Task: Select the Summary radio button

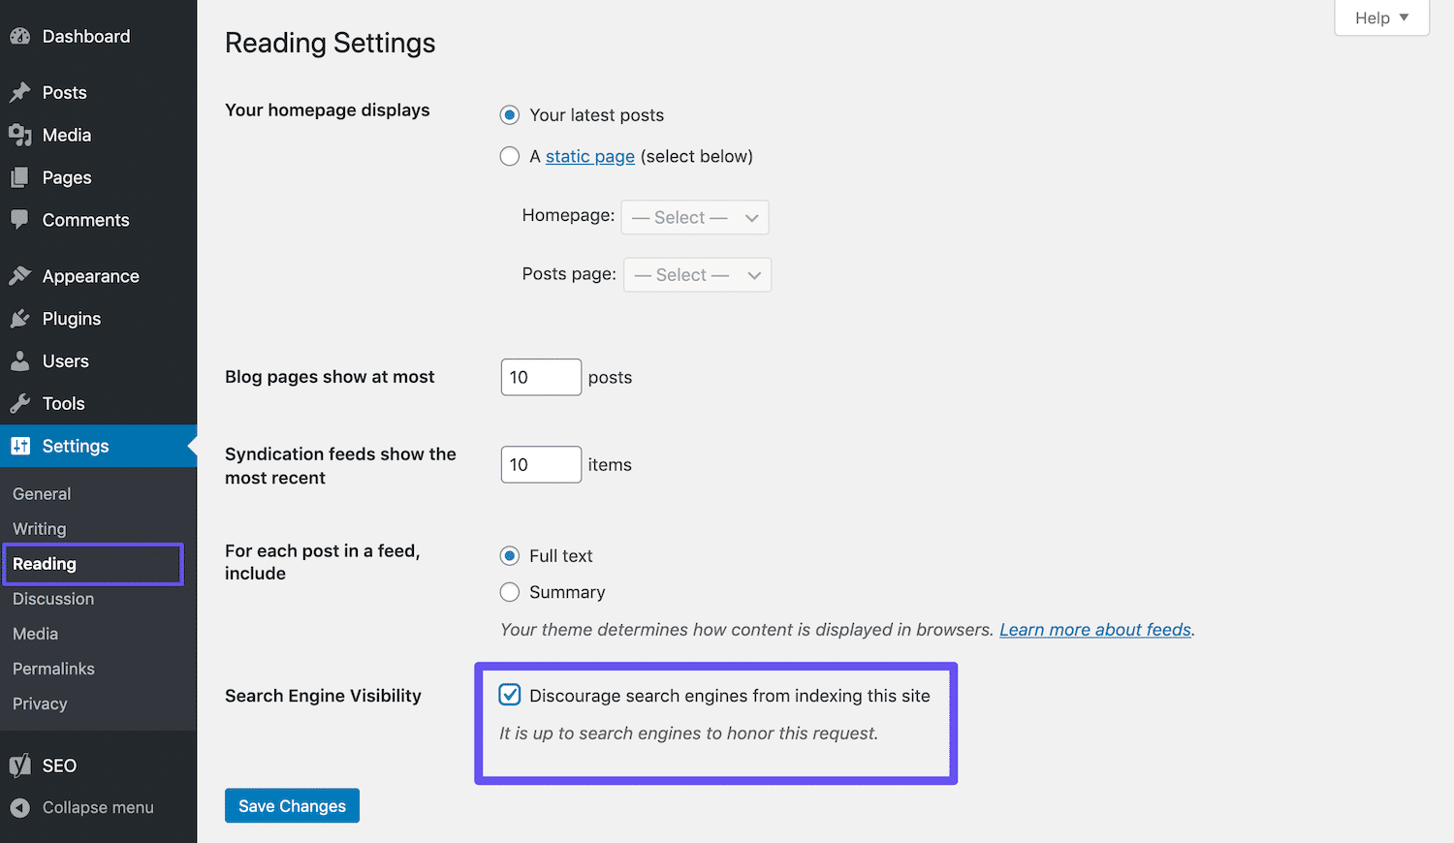Action: coord(510,592)
